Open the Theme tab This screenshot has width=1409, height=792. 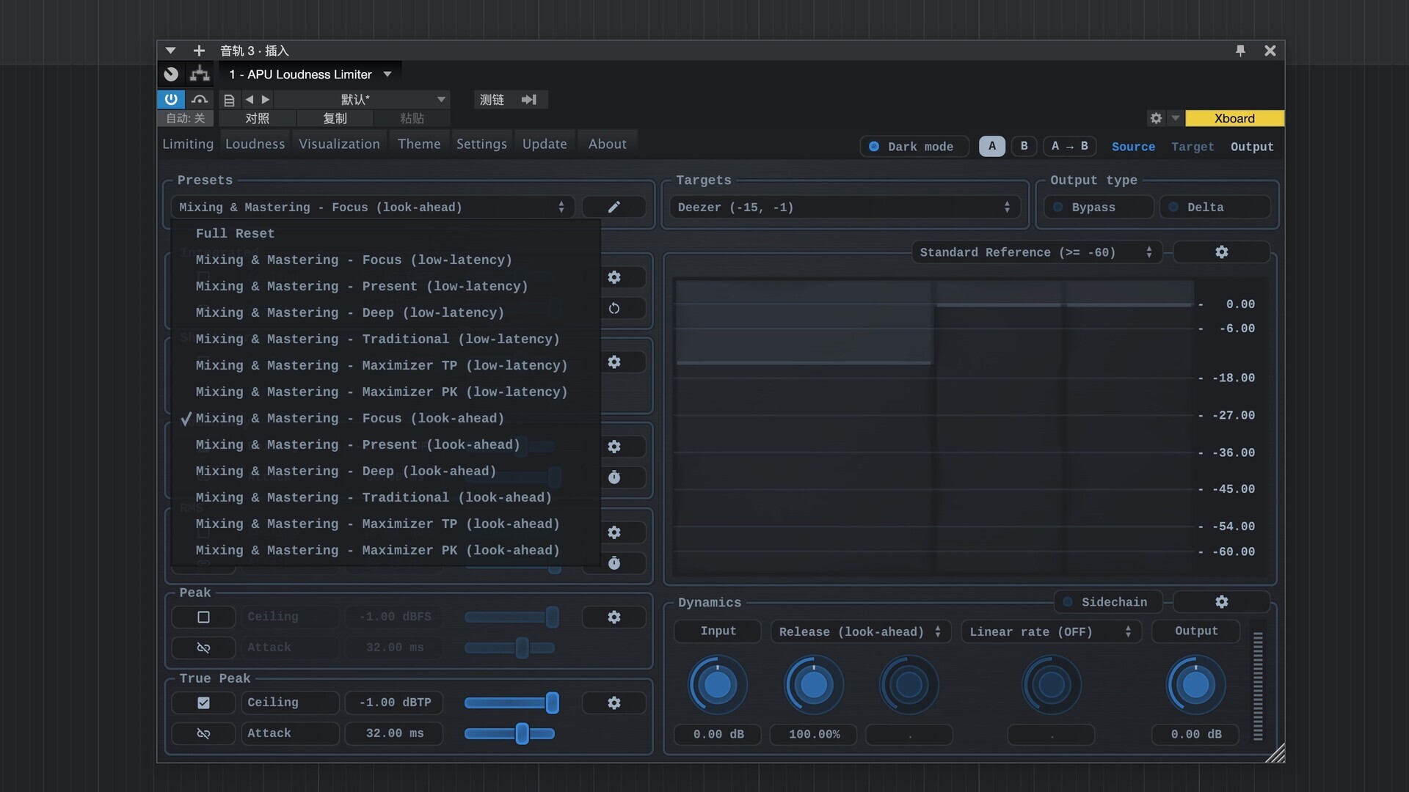click(x=419, y=144)
